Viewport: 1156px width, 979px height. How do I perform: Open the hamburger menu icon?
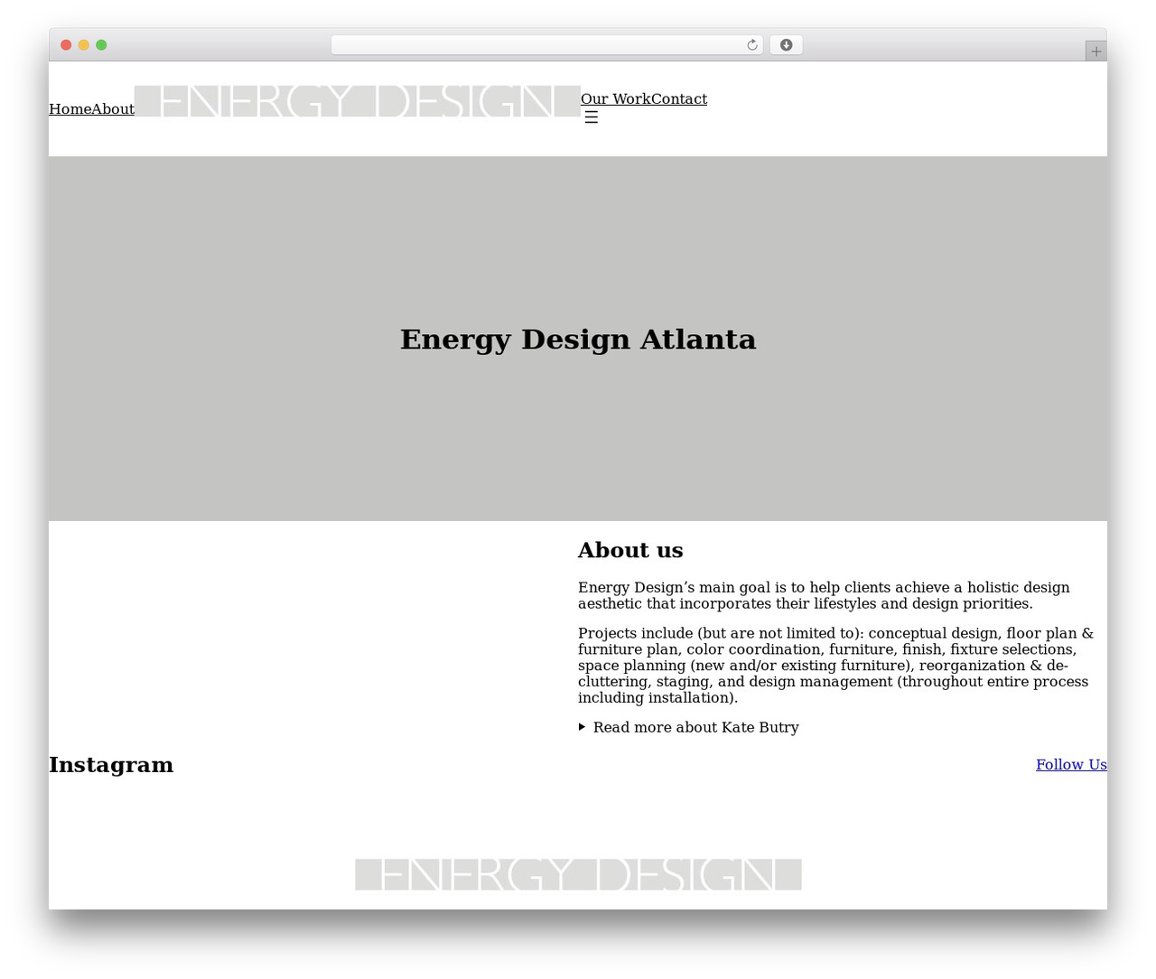click(x=591, y=117)
